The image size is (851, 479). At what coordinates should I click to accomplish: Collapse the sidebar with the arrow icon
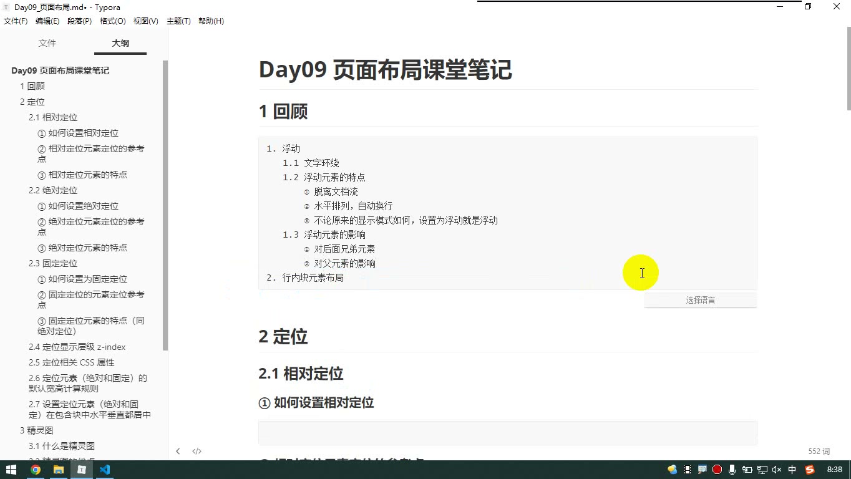click(178, 451)
